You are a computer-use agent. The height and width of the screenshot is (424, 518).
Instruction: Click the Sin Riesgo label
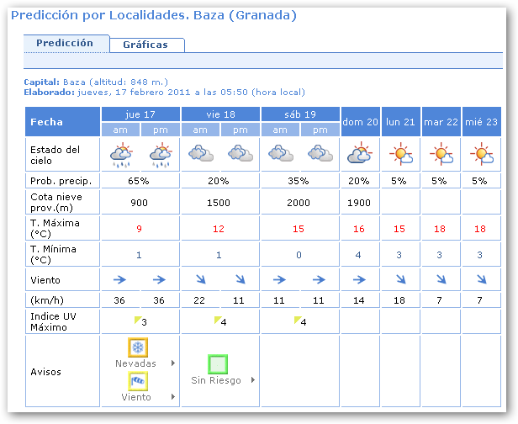tap(216, 380)
